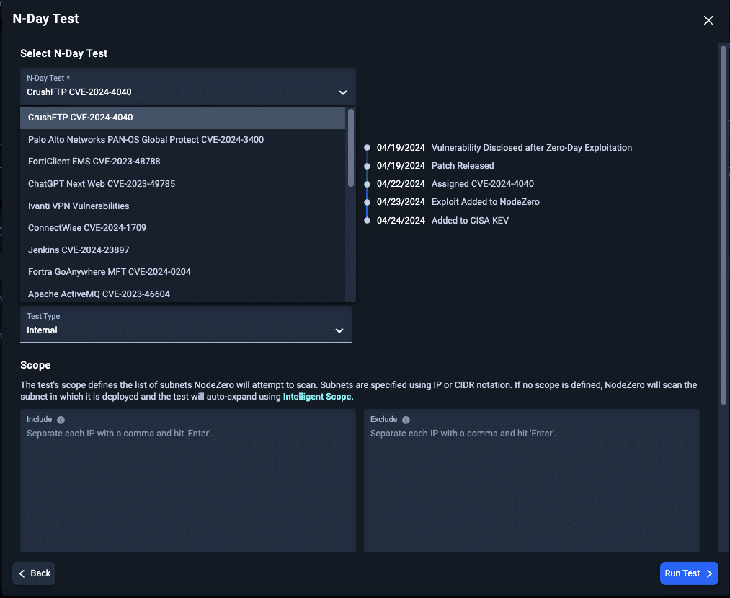Open the Intelligent Scope link

pos(317,397)
